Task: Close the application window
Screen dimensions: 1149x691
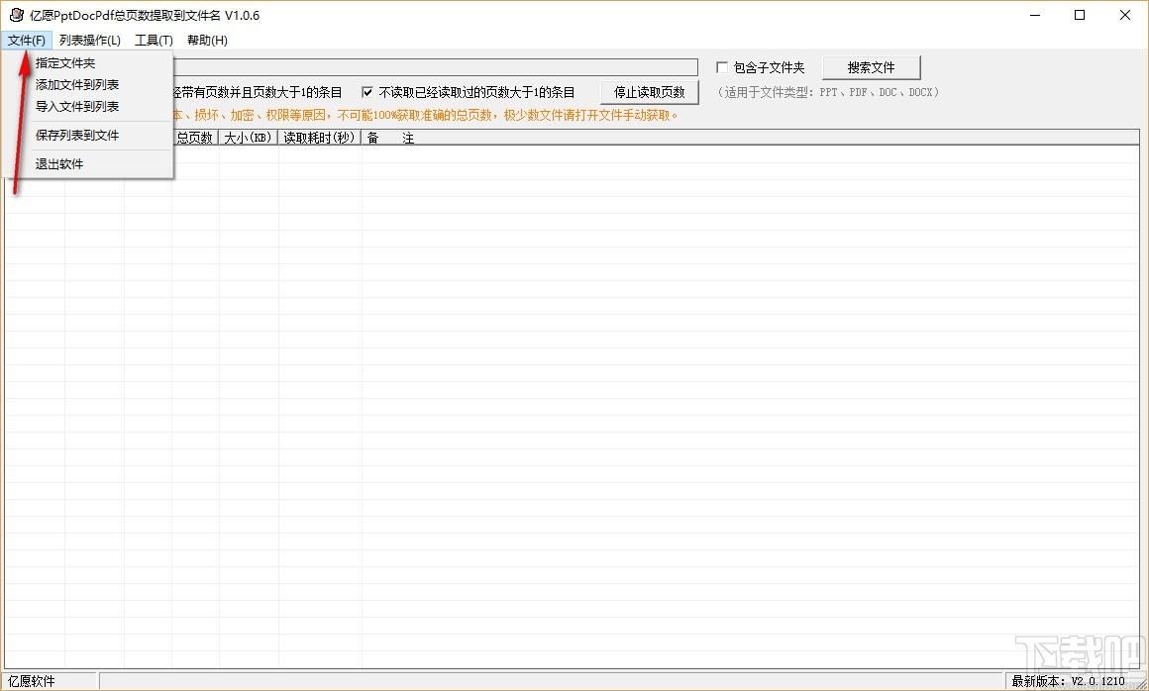Action: click(x=1125, y=16)
